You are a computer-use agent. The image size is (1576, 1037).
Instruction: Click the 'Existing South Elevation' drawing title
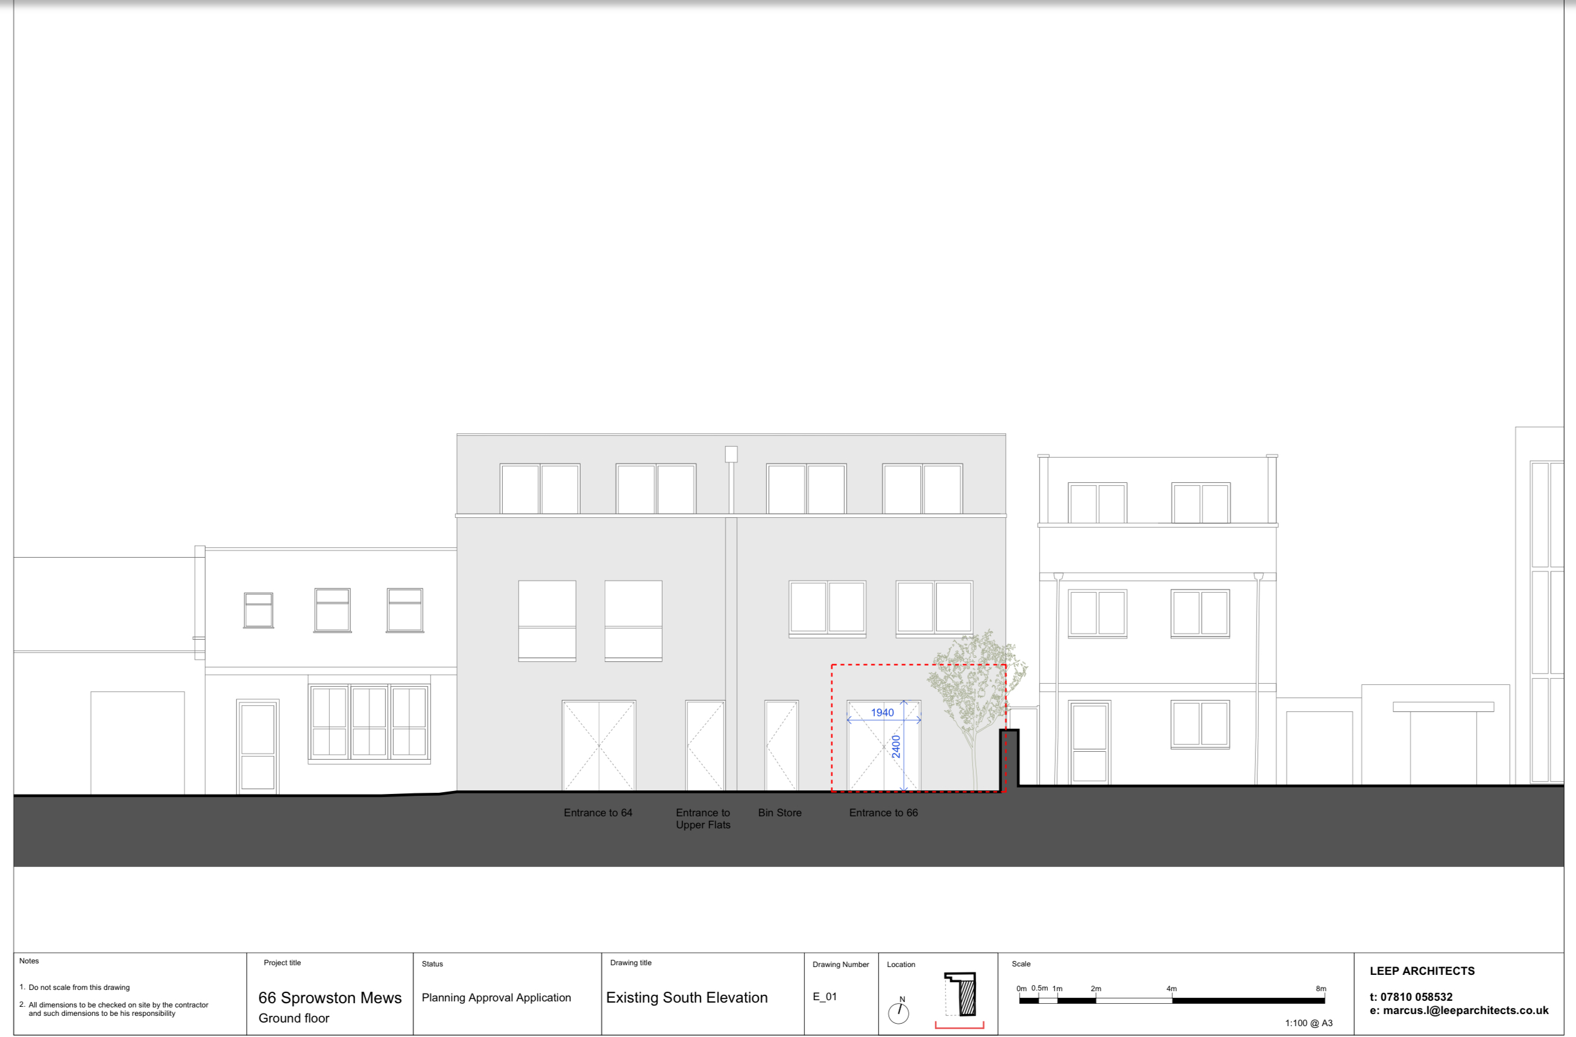coord(687,997)
